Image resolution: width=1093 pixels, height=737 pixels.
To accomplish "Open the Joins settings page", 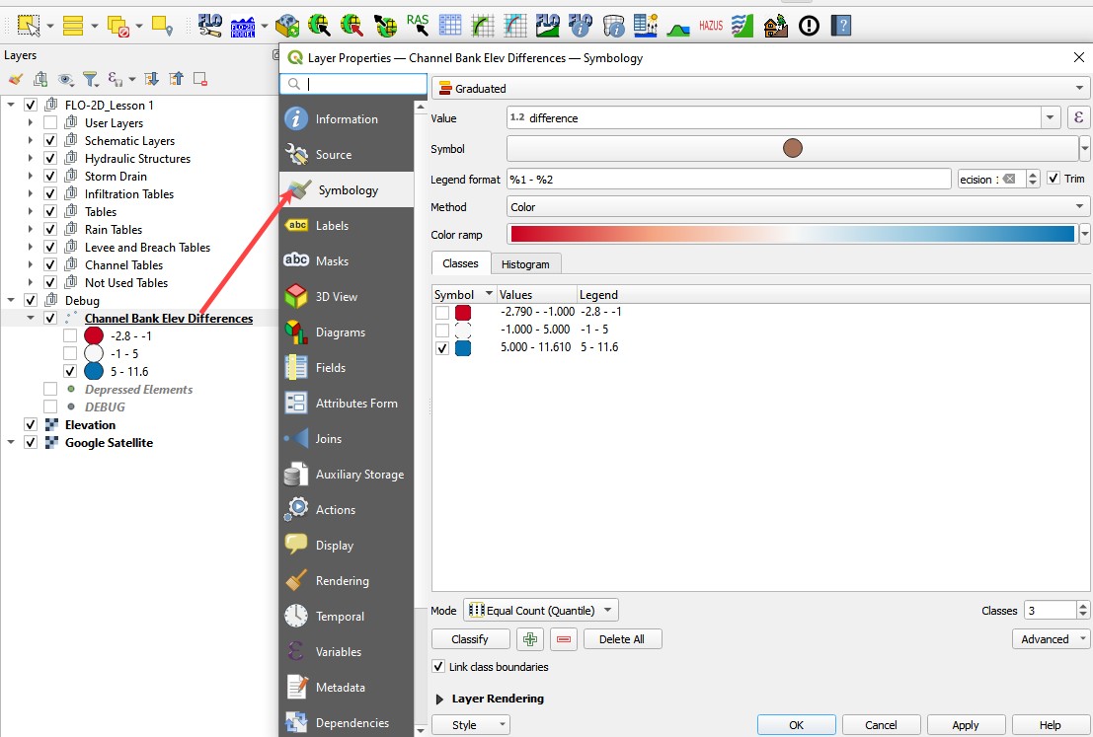I will tap(330, 439).
